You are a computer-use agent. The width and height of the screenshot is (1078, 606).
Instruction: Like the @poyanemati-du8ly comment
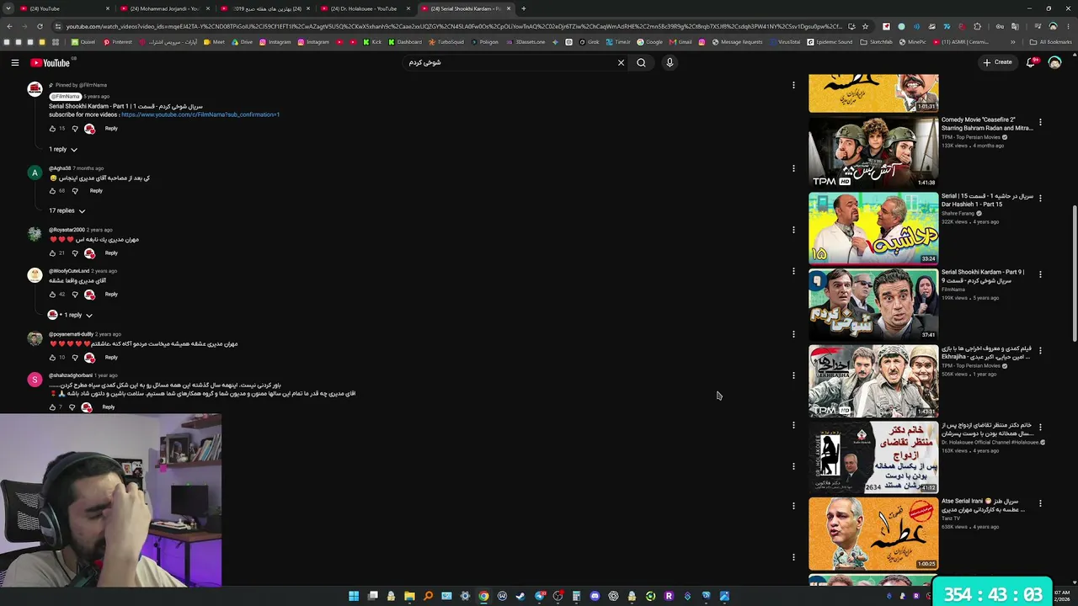point(52,358)
